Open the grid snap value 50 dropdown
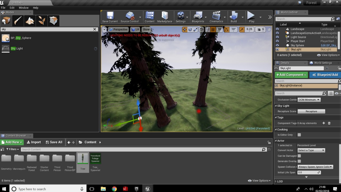Image resolution: width=341 pixels, height=192 pixels. pyautogui.click(x=220, y=30)
